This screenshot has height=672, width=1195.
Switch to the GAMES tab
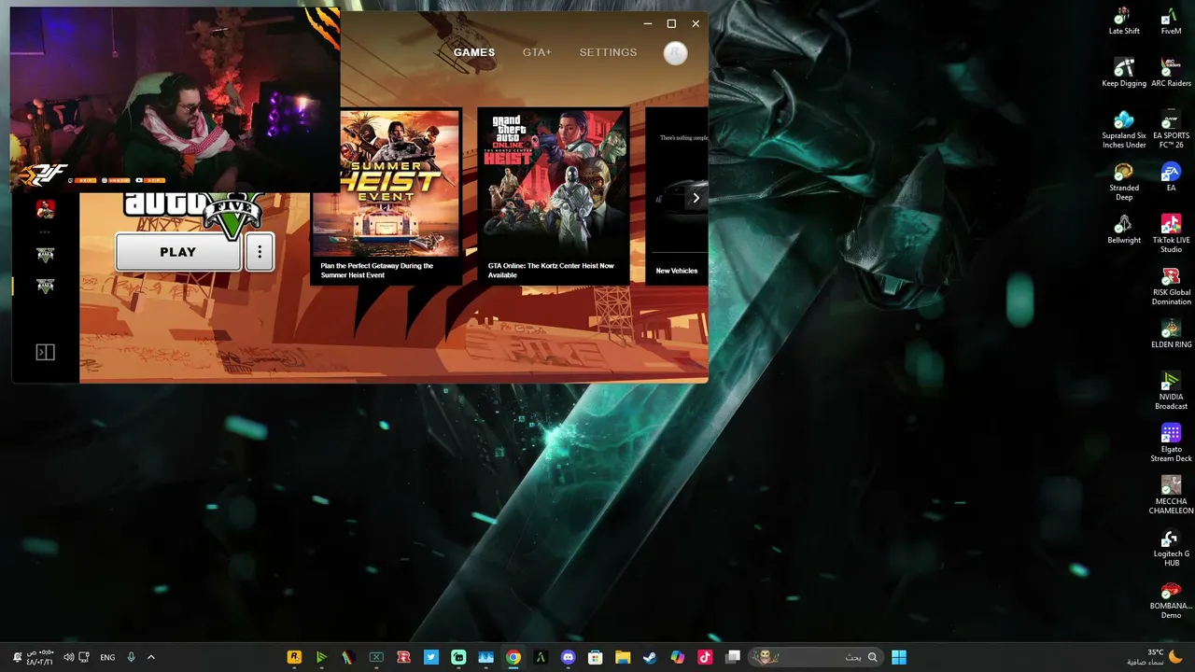tap(474, 52)
